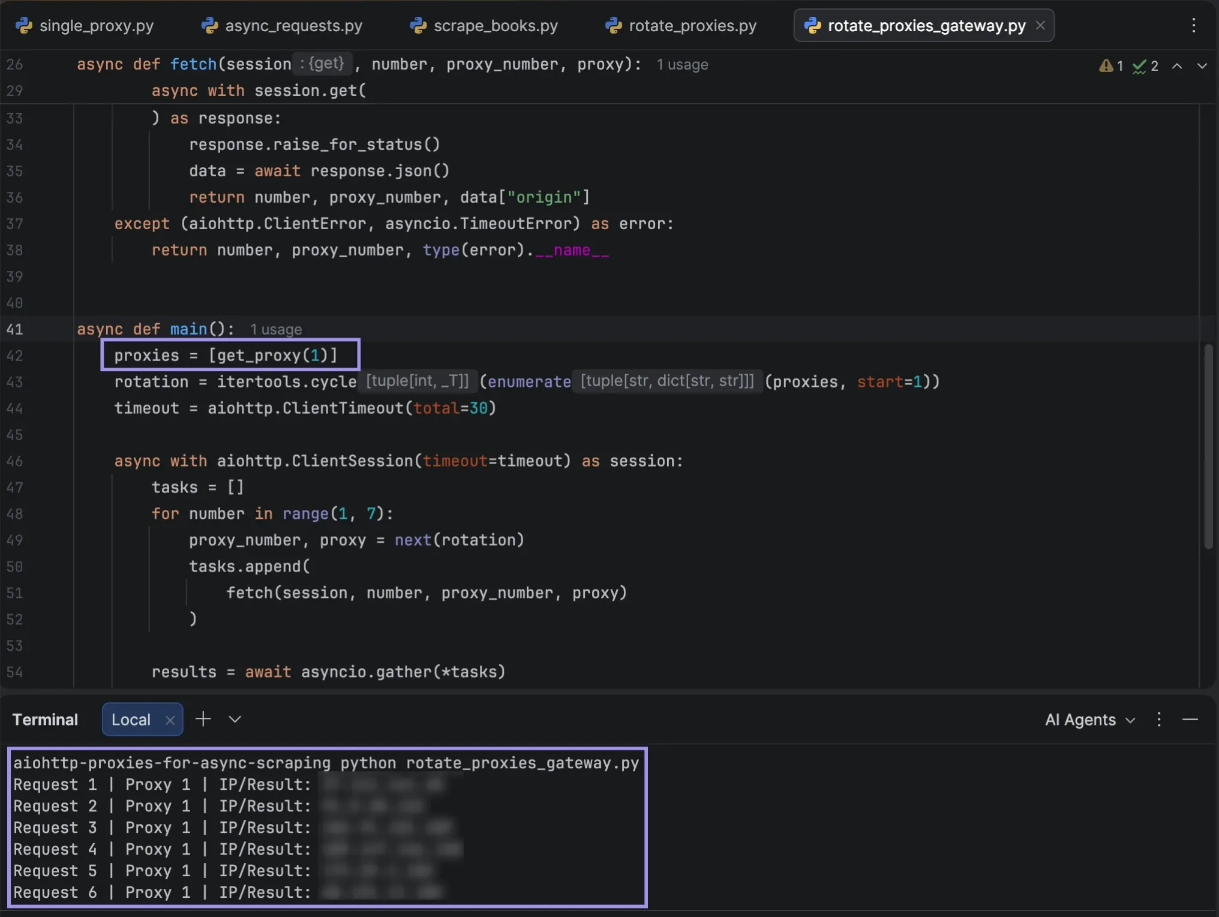The height and width of the screenshot is (917, 1219).
Task: Minimize the terminal panel
Action: [x=1190, y=720]
